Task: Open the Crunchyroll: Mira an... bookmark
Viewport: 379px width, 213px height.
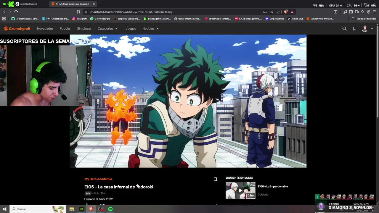Action: pyautogui.click(x=320, y=19)
